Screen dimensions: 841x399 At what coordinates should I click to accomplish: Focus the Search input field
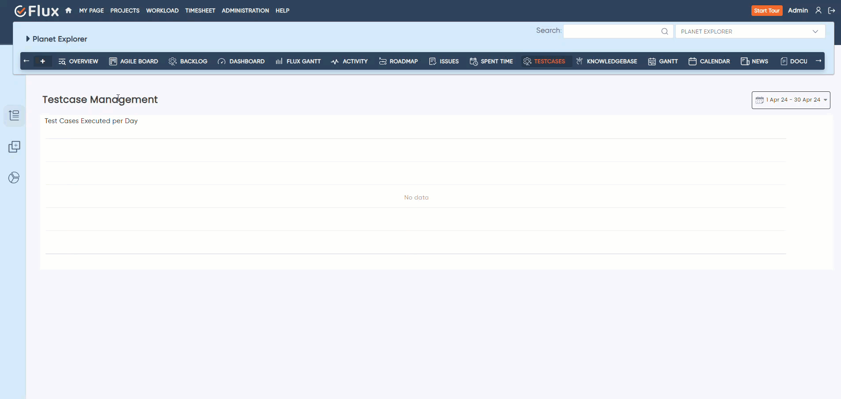(612, 31)
